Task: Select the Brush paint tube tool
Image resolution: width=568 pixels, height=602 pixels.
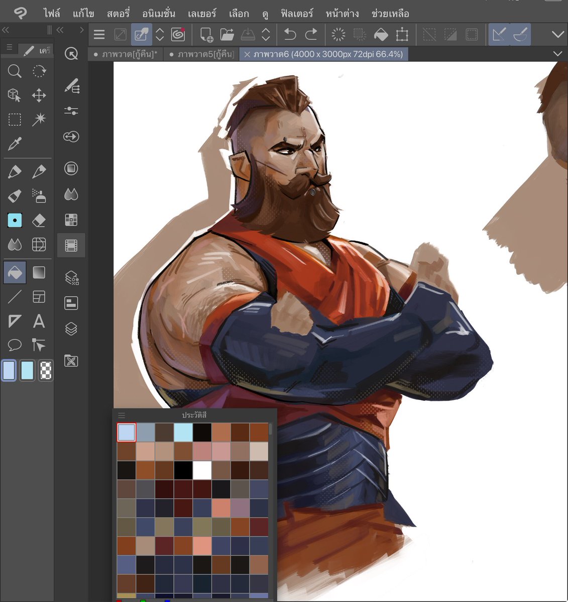Action: (15, 196)
